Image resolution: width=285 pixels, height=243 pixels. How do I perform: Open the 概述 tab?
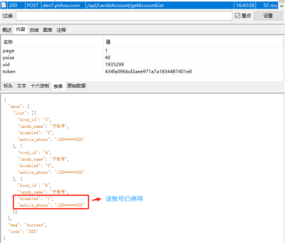point(7,30)
